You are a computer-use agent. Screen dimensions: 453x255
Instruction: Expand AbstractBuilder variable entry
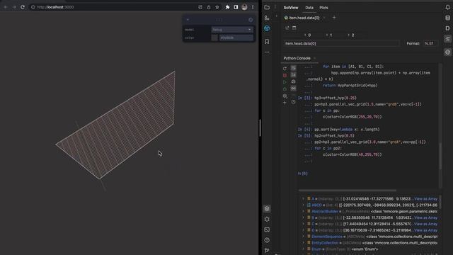pyautogui.click(x=304, y=211)
